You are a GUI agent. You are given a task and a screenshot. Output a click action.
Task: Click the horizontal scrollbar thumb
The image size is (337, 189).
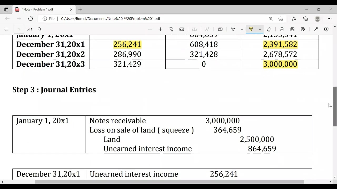pyautogui.click(x=170, y=182)
